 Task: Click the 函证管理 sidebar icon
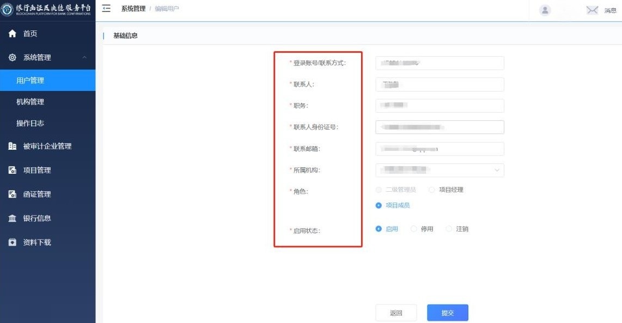point(12,194)
